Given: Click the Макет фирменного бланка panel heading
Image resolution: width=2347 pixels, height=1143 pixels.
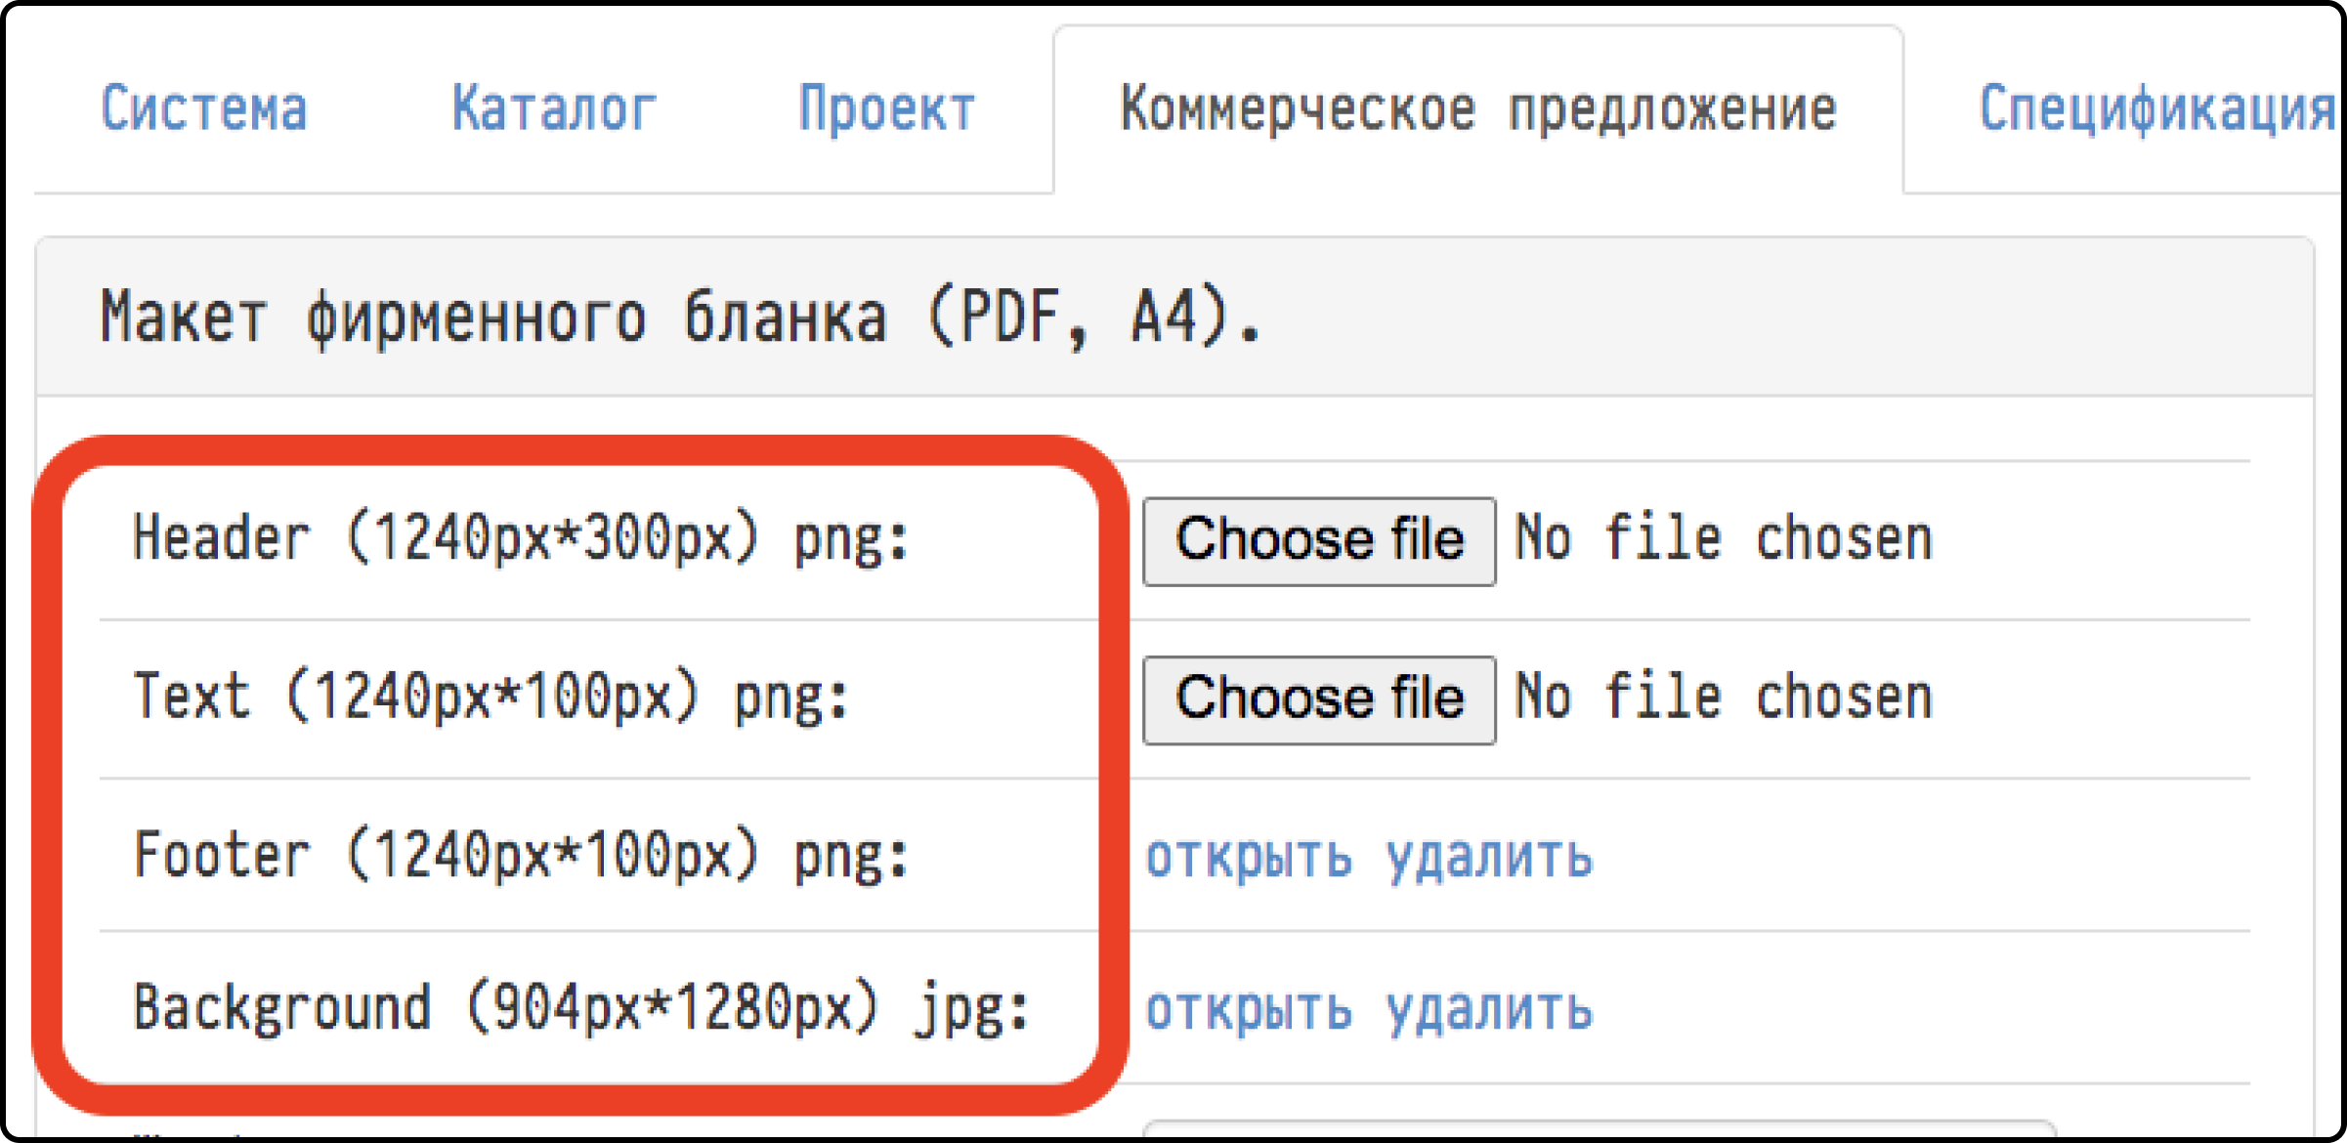Looking at the screenshot, I should (681, 317).
